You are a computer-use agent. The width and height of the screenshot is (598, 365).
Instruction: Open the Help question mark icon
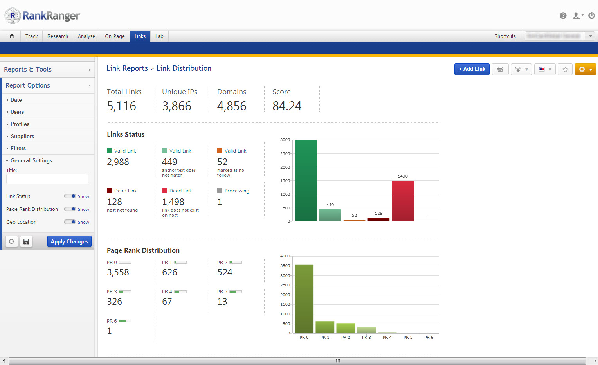click(x=563, y=16)
